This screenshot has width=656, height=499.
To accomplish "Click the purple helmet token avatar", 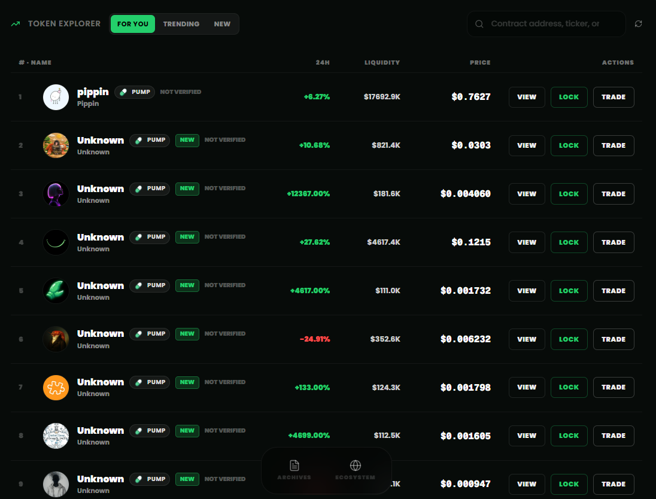I will click(x=56, y=194).
